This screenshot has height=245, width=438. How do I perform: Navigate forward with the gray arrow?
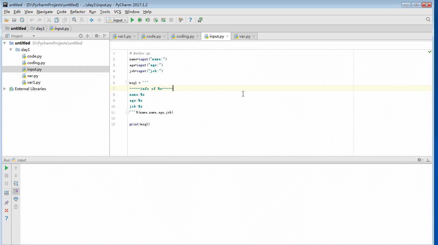[x=99, y=20]
